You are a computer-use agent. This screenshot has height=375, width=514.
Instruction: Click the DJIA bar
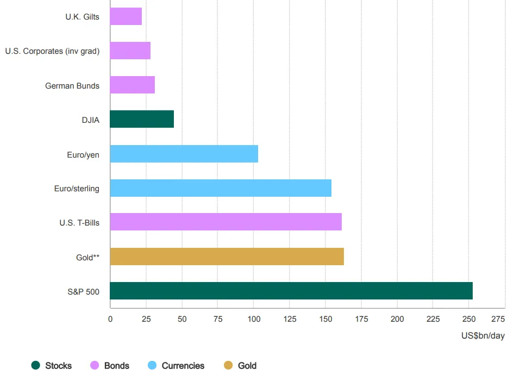click(141, 120)
